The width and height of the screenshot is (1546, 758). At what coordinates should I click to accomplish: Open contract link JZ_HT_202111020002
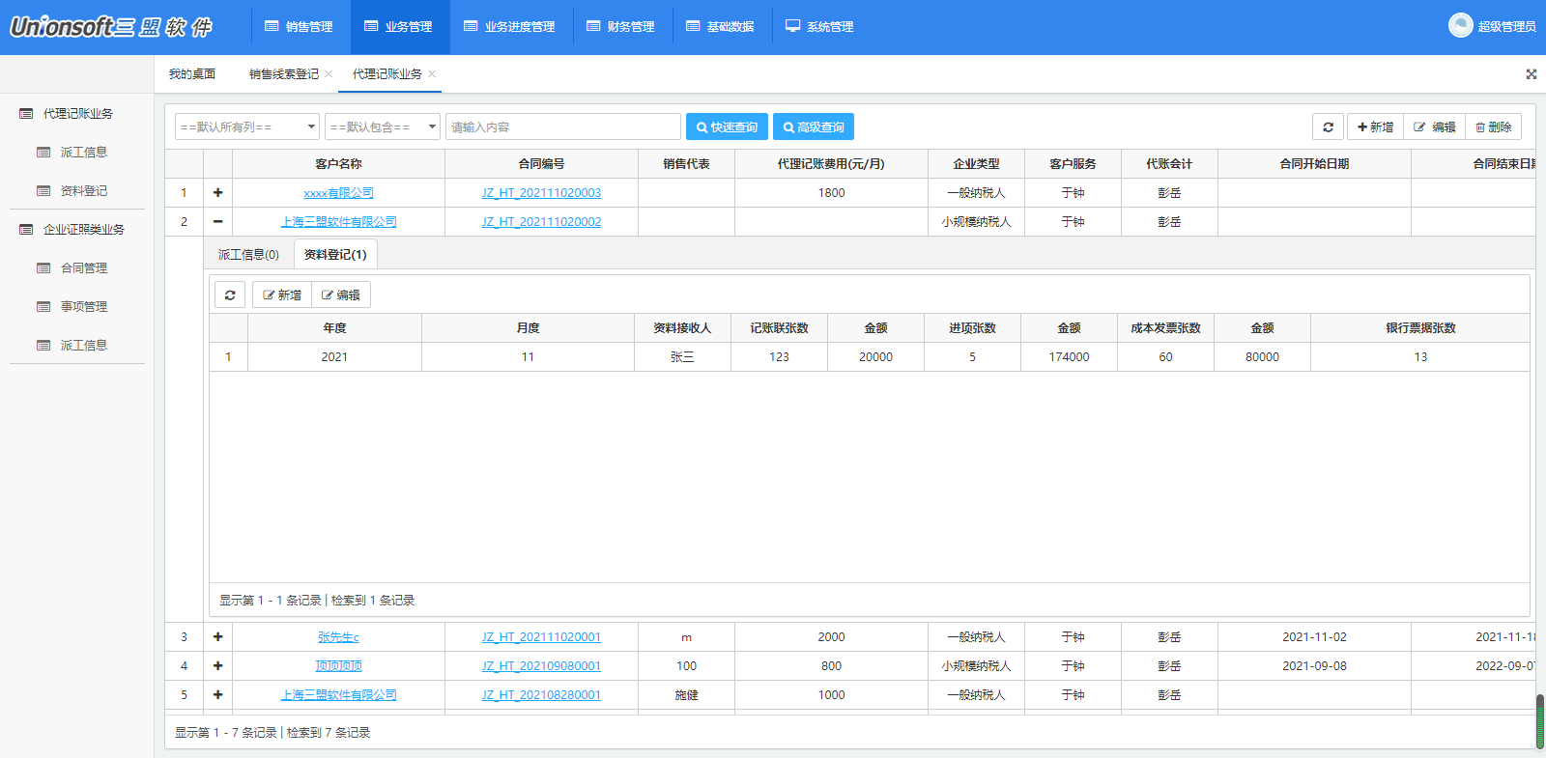tap(541, 222)
